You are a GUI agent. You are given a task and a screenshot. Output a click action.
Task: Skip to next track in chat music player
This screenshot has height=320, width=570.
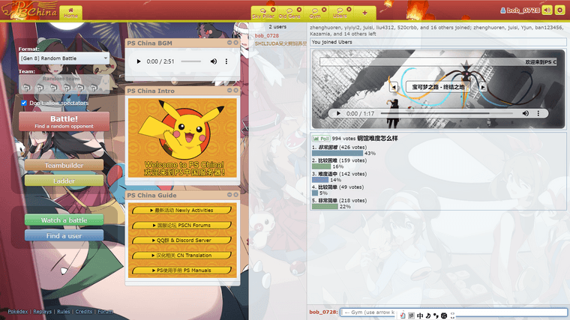483,87
